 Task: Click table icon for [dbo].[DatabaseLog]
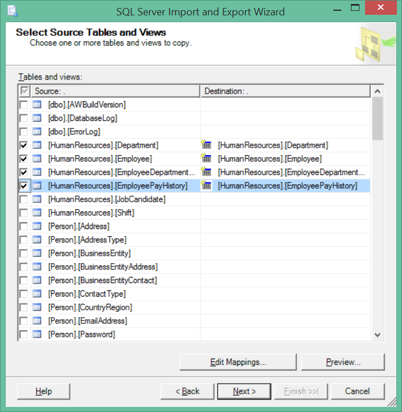tap(37, 118)
